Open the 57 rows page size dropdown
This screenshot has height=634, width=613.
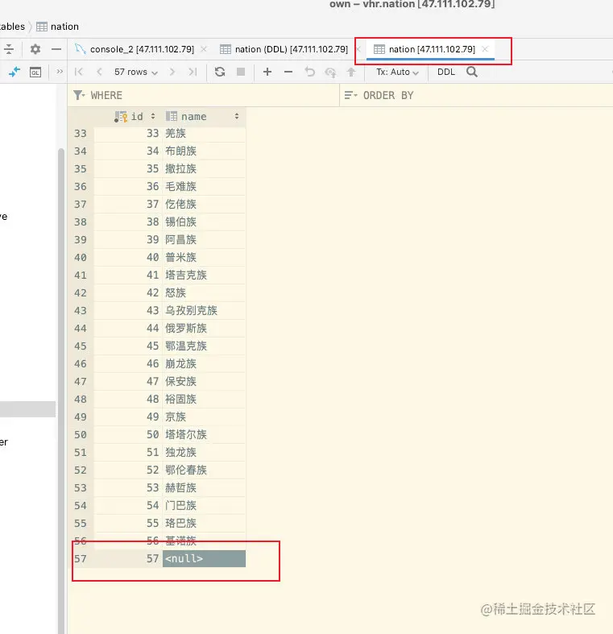(x=136, y=72)
